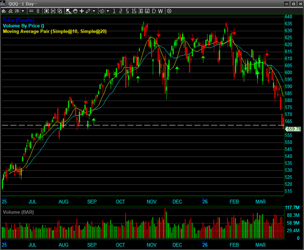Click the boxed plus icon in toolbar
The height and width of the screenshot is (250, 304).
point(46,11)
